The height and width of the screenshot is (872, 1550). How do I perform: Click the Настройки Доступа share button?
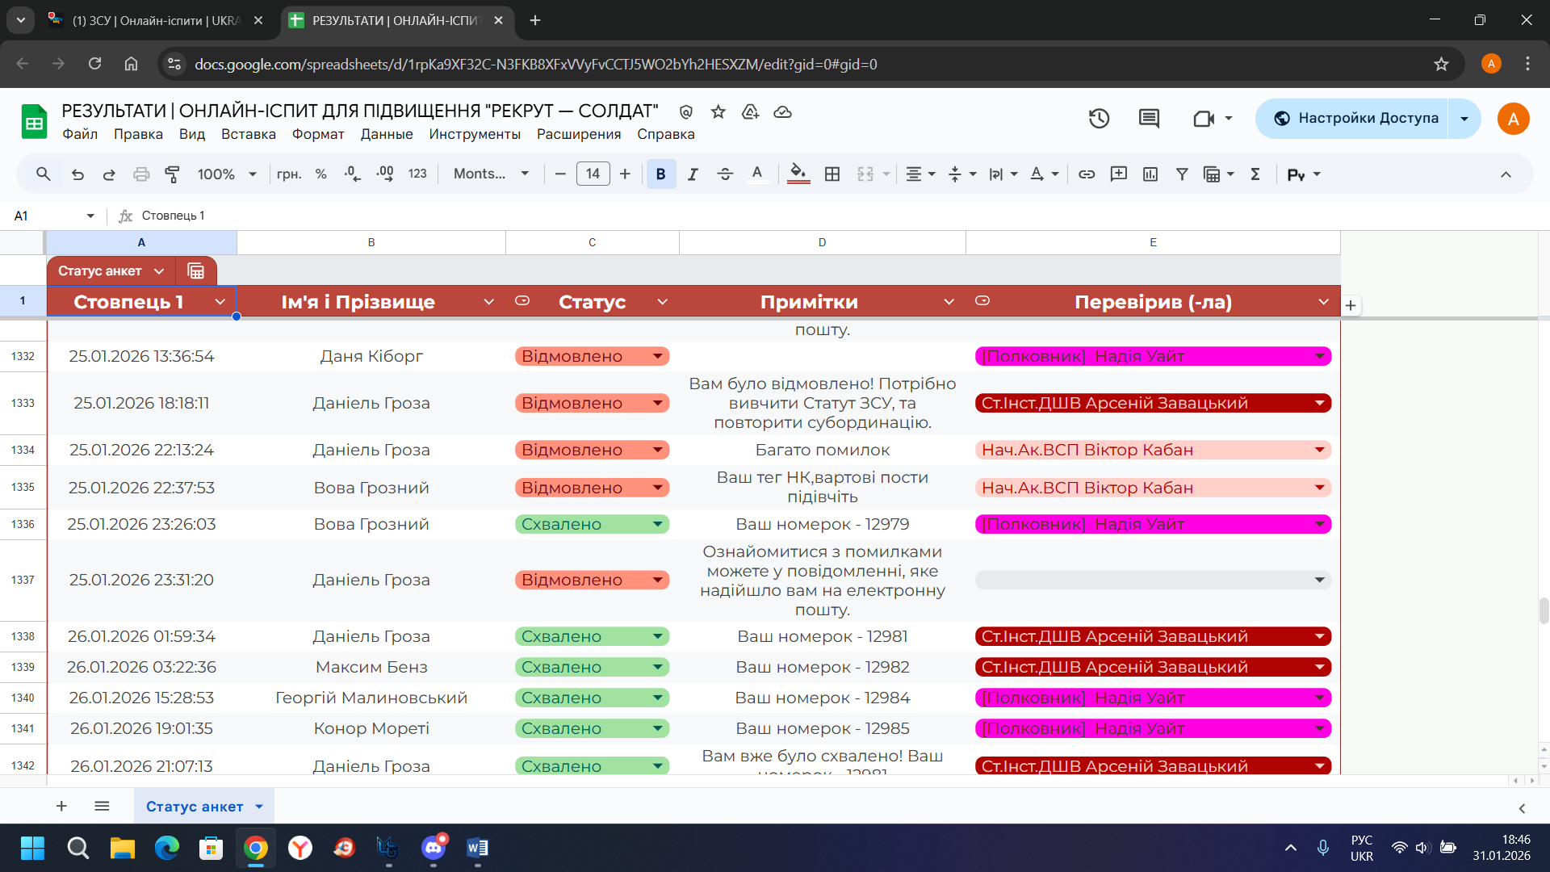coord(1355,119)
